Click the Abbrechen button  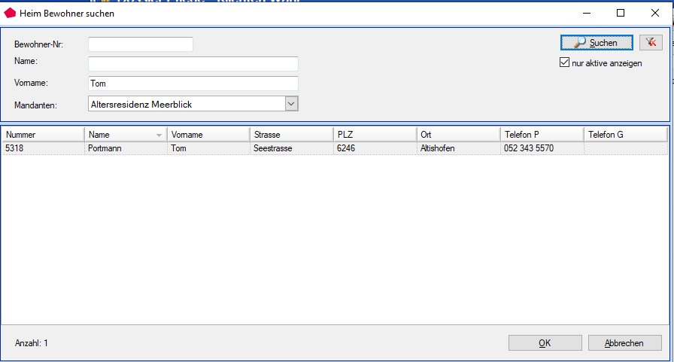tap(624, 342)
